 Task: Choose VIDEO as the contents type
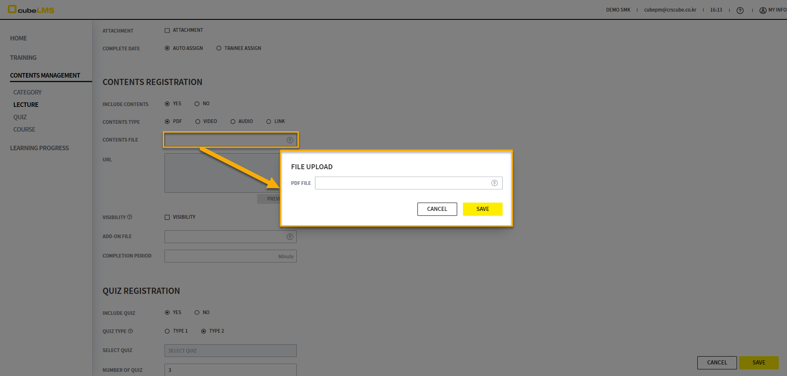click(x=198, y=122)
